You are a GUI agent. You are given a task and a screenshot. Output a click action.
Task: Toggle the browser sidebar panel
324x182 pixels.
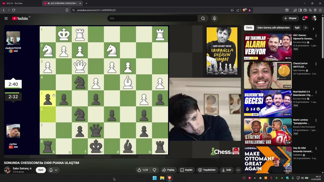[x=300, y=10]
